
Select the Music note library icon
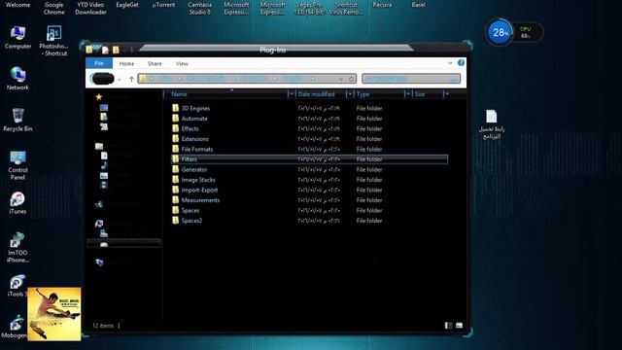(x=104, y=165)
